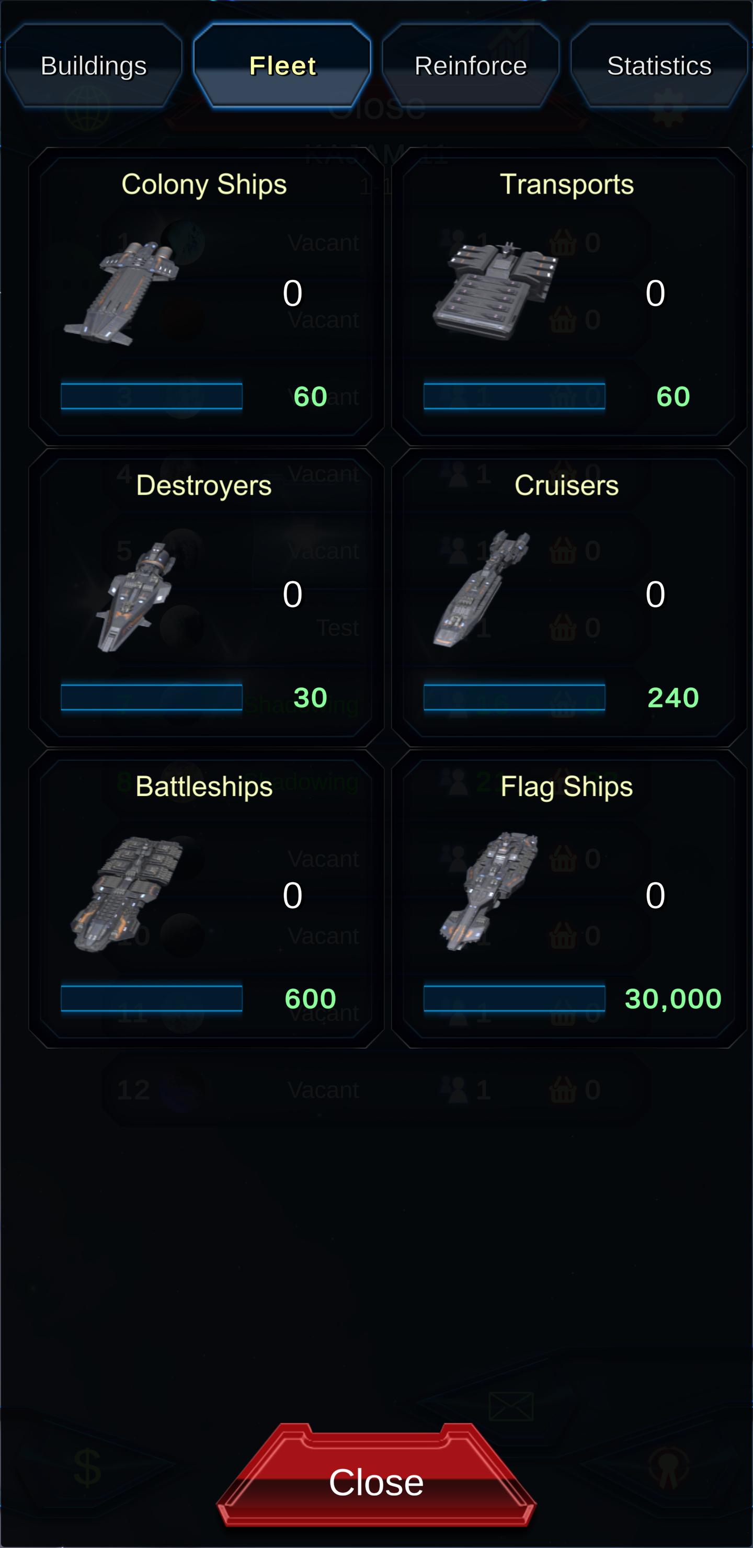Switch to the Buildings tab
Image resolution: width=753 pixels, height=1548 pixels.
click(x=94, y=65)
